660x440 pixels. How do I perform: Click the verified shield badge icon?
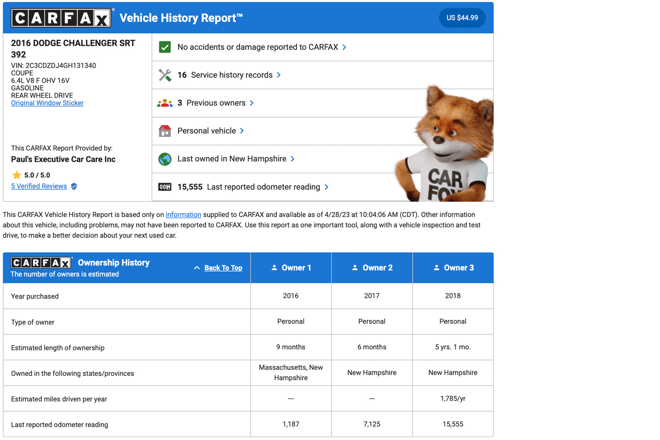[74, 186]
